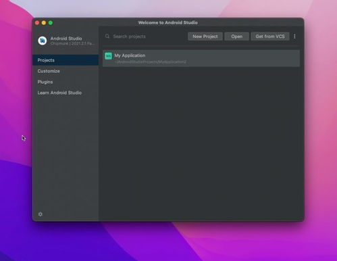Click the Welcome to Android Studio title bar
The image size is (337, 261).
click(168, 22)
